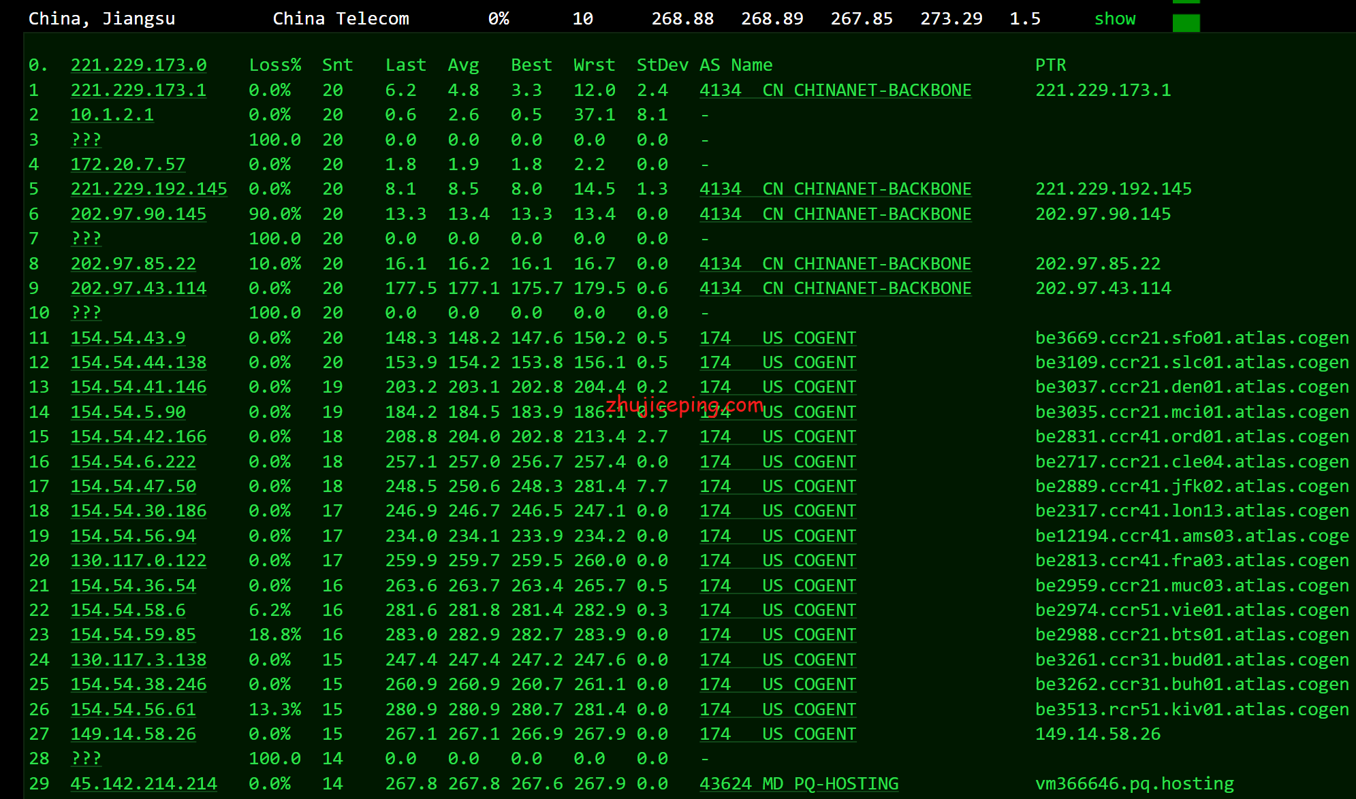Click the China Telecom provider text

point(341,18)
